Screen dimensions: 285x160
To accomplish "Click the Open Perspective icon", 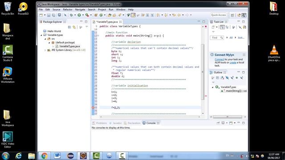I will point(232,15).
